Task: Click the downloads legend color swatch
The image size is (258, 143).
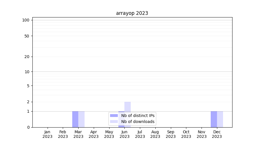Action: tap(114, 122)
